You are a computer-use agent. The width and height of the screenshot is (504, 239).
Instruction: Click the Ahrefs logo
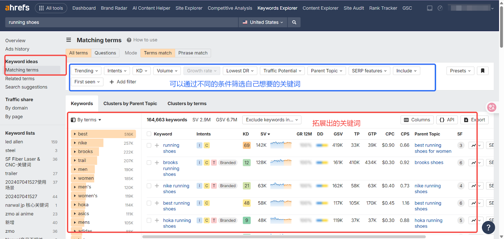tap(17, 8)
